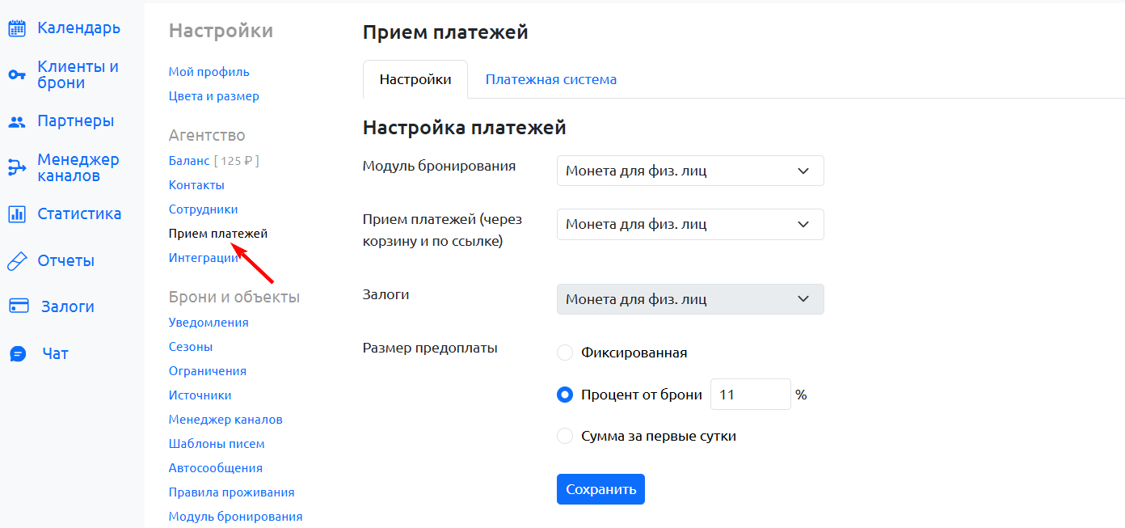Open Цвета и размер settings
Screen dimensions: 1125x528
click(213, 96)
